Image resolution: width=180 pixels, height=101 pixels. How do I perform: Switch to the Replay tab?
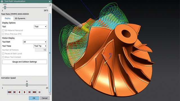[8, 18]
